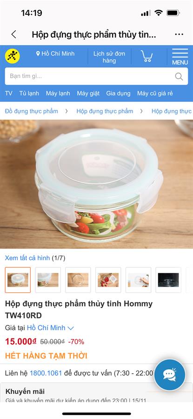Select the "Tủ lạnh" category tab
This screenshot has height=419, width=193.
[x=29, y=93]
